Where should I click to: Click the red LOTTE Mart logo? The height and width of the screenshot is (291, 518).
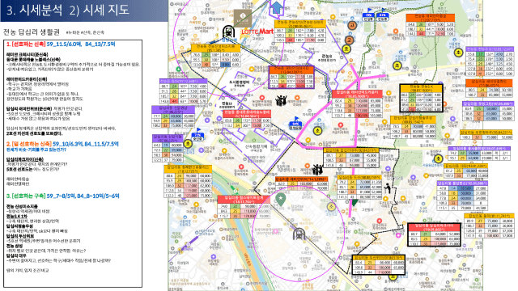(x=257, y=32)
